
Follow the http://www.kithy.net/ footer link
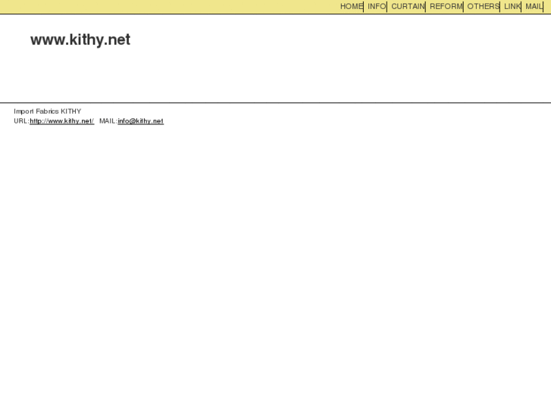62,121
